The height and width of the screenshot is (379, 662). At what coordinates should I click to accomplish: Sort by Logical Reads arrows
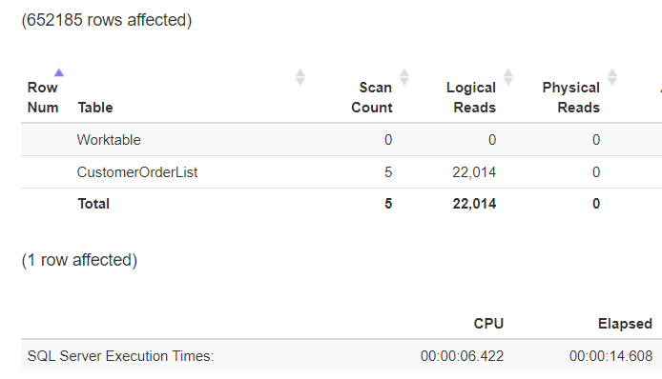(x=507, y=77)
